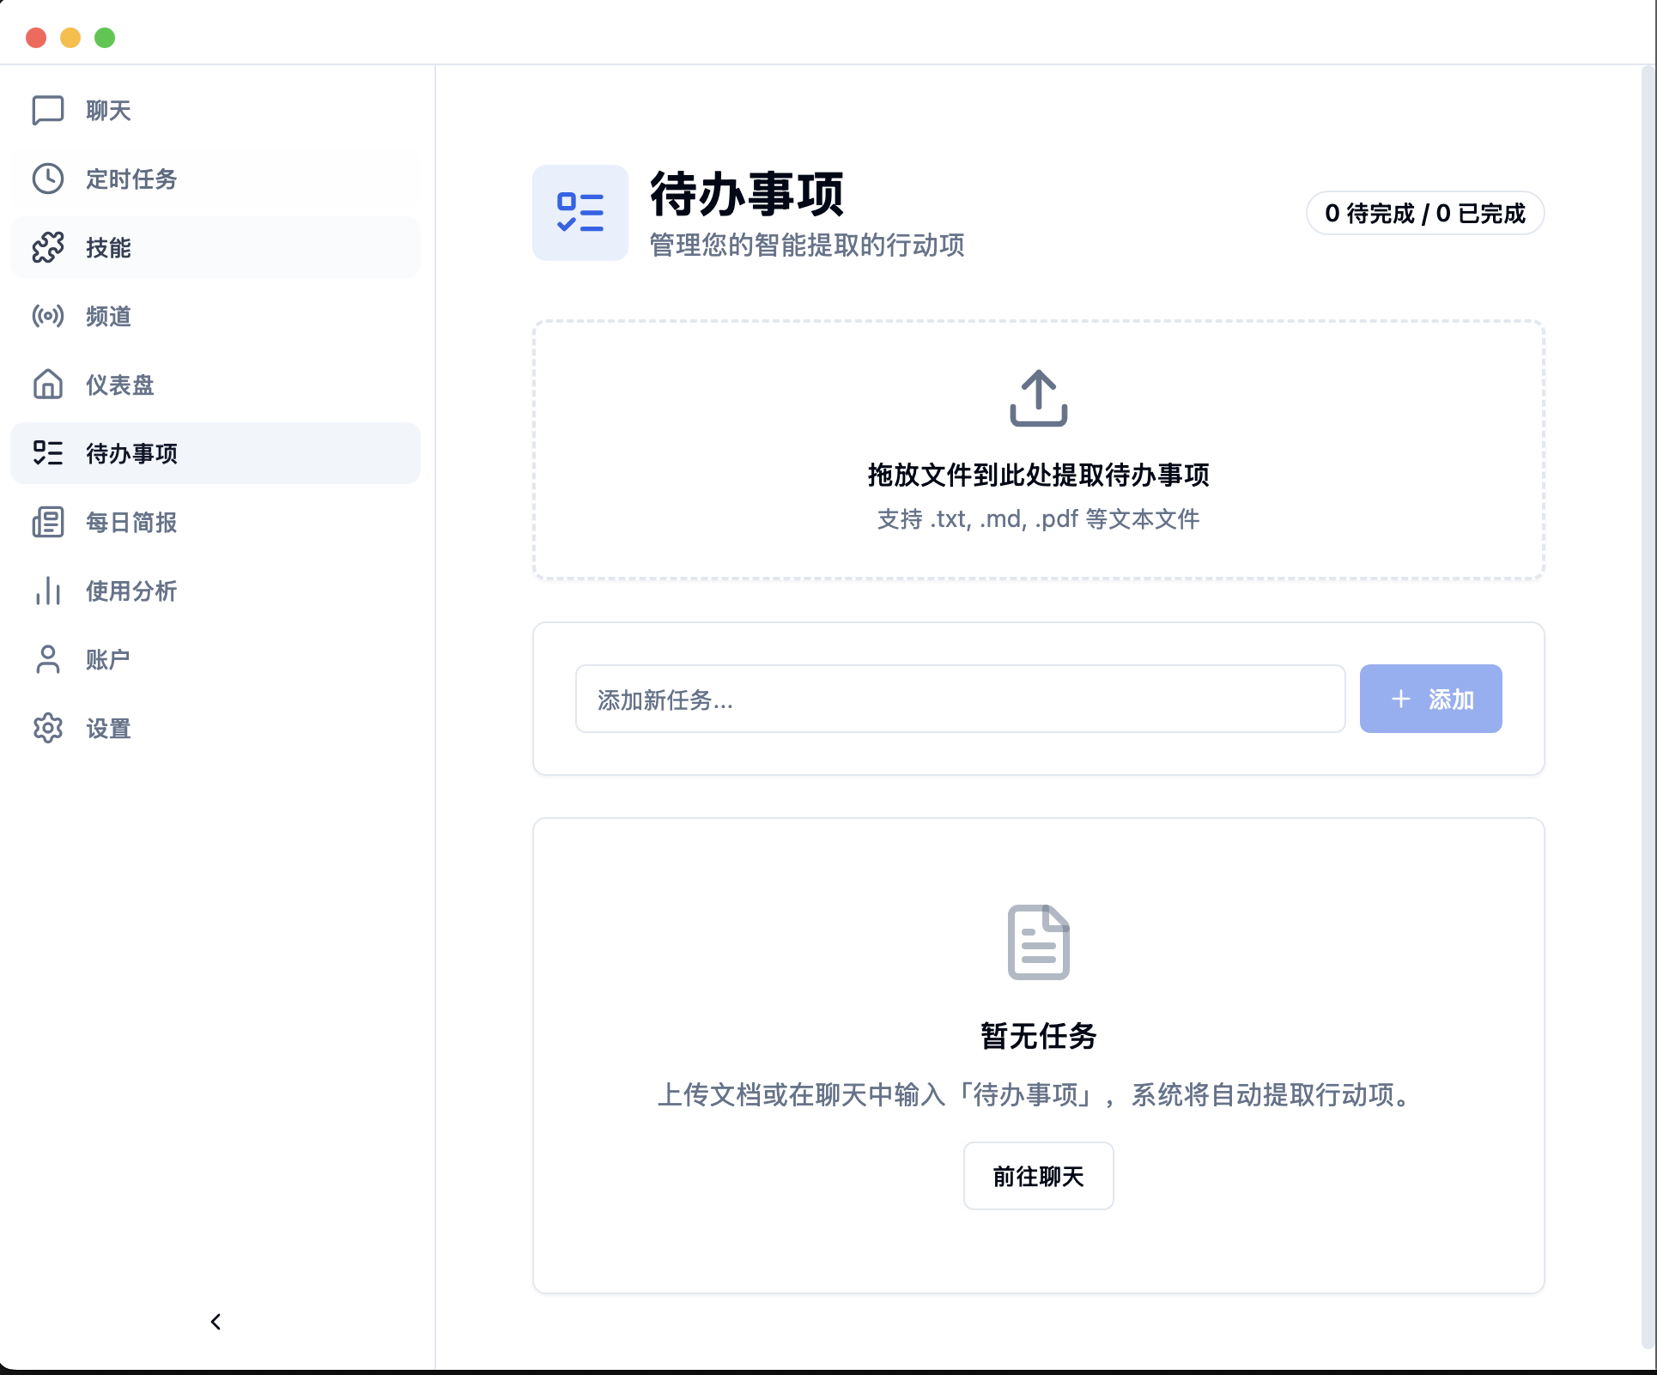Open the 频道 broadcast icon

point(47,316)
